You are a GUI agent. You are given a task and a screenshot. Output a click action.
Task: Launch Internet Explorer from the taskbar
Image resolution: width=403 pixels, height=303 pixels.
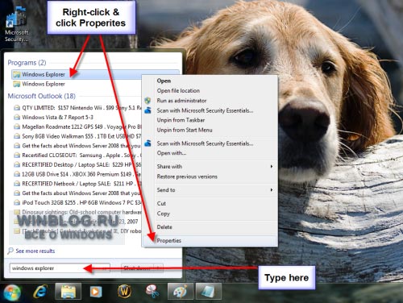point(40,292)
